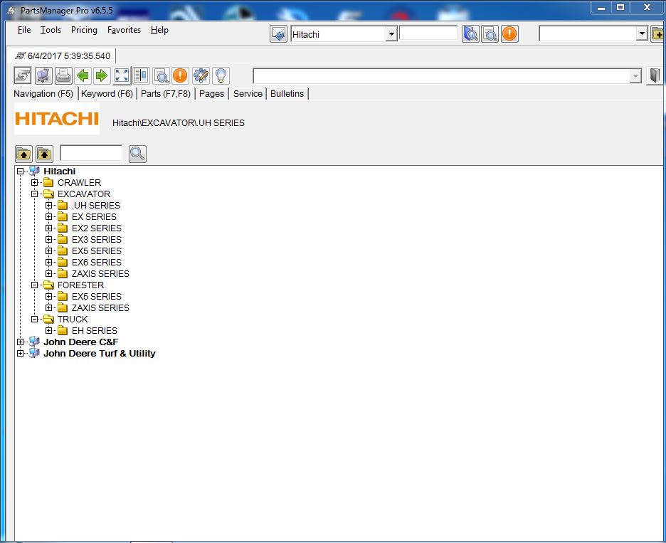The height and width of the screenshot is (543, 666).
Task: Switch to the Bulletins tab
Action: [287, 93]
